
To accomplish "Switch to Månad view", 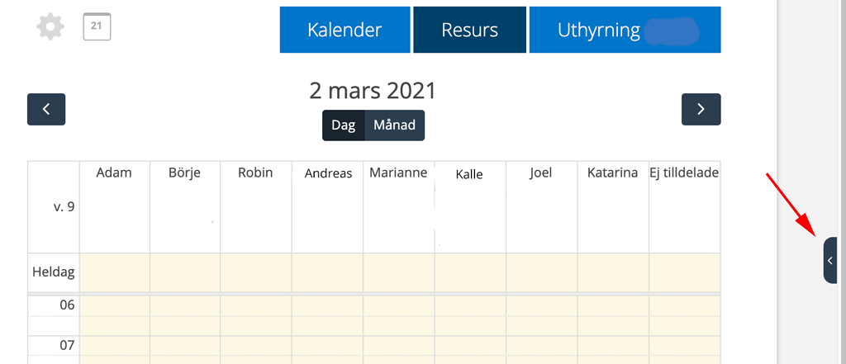I will coord(395,125).
